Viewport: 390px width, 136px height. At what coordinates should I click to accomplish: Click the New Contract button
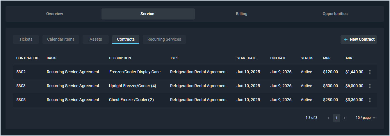point(359,40)
